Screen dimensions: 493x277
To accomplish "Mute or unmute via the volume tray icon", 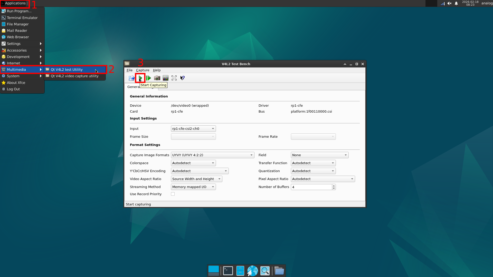I will point(450,3).
